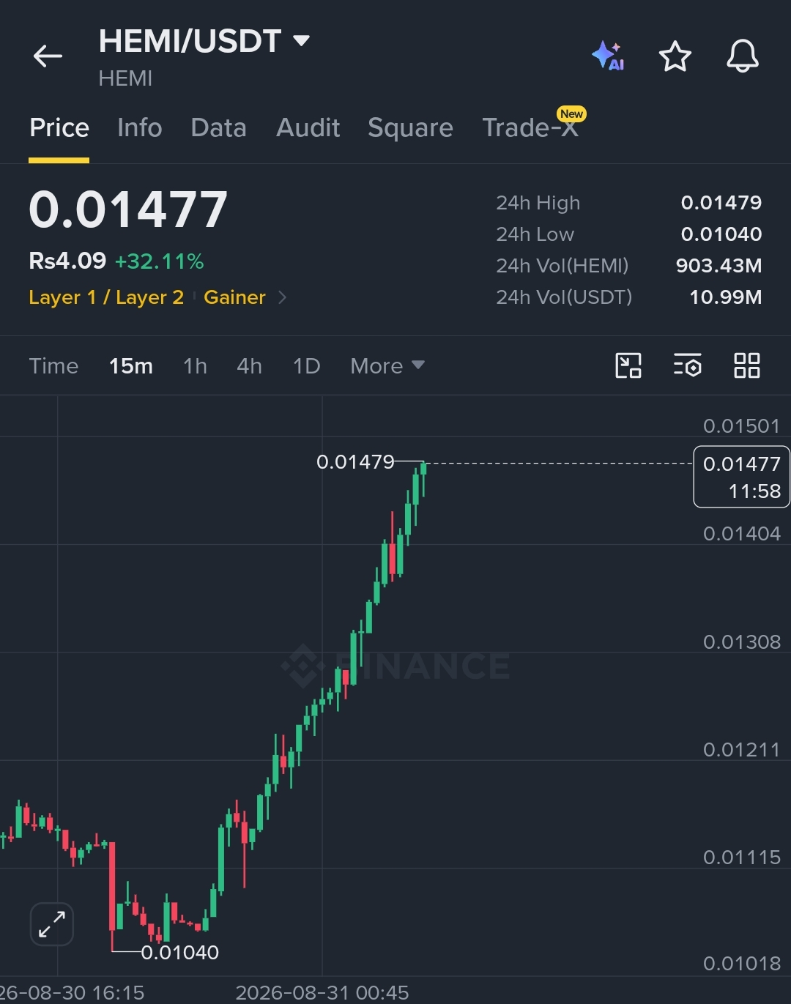Tap the 0.01479 high marker on chart
The width and height of the screenshot is (791, 1004).
pyautogui.click(x=355, y=462)
